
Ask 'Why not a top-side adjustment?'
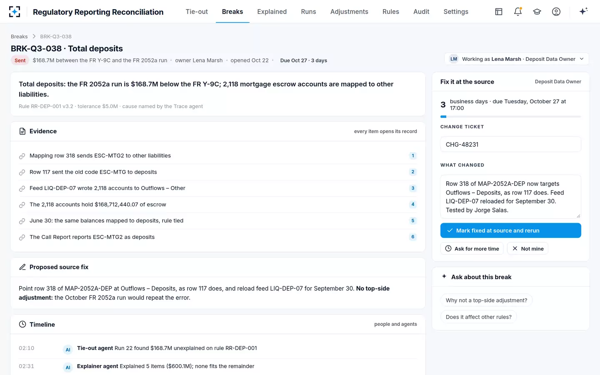click(486, 300)
